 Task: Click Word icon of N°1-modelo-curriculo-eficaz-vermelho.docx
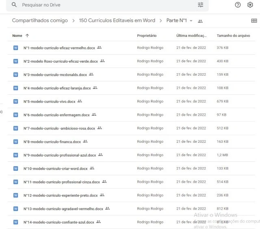coord(15,48)
